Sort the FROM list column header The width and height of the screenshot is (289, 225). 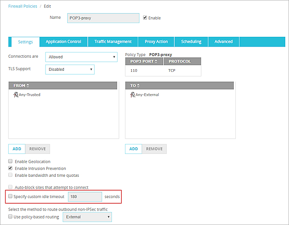pyautogui.click(x=21, y=85)
